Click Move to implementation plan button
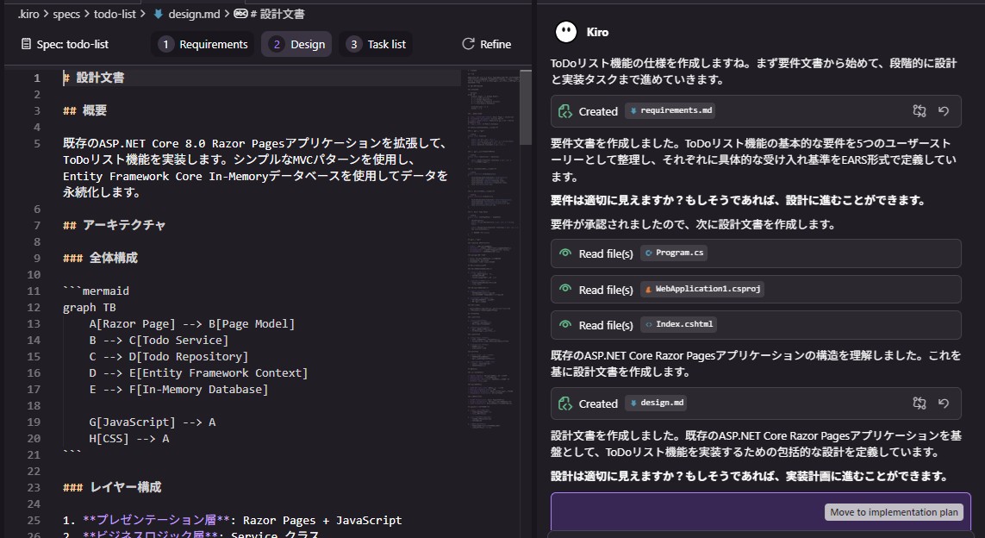This screenshot has height=538, width=985. [x=895, y=512]
